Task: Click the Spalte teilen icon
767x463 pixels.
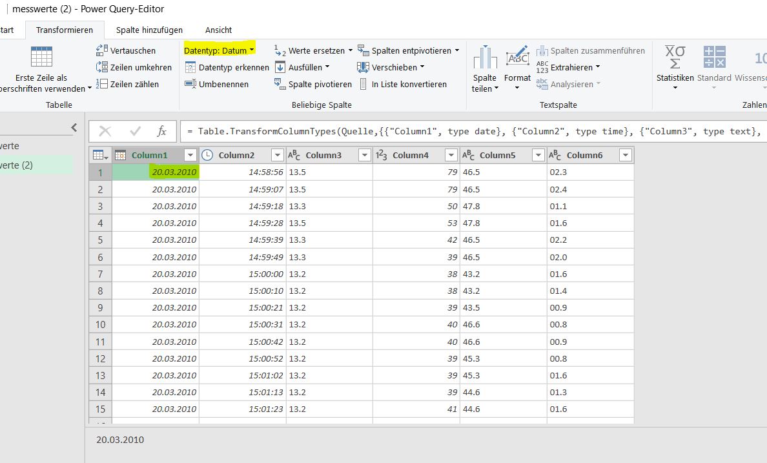Action: pyautogui.click(x=486, y=57)
